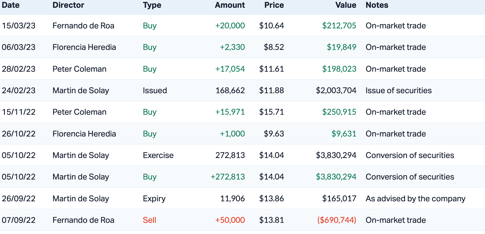
Task: Select Martin de Solay on the 24/02/23 row
Action: pos(81,91)
